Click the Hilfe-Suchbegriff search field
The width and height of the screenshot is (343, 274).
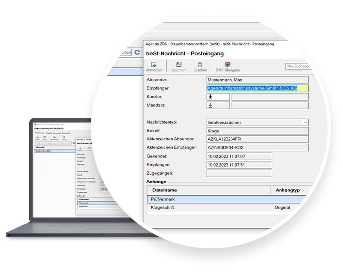tap(300, 66)
